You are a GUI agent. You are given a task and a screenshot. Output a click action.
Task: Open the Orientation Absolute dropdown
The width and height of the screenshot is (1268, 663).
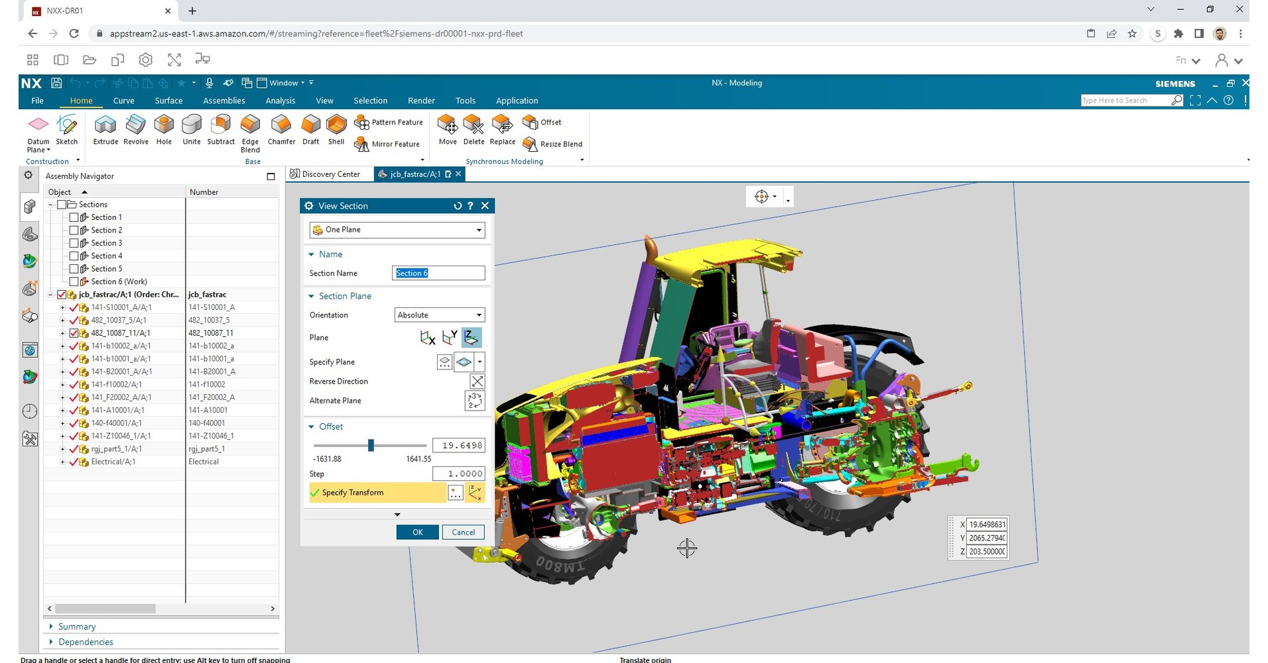point(477,315)
